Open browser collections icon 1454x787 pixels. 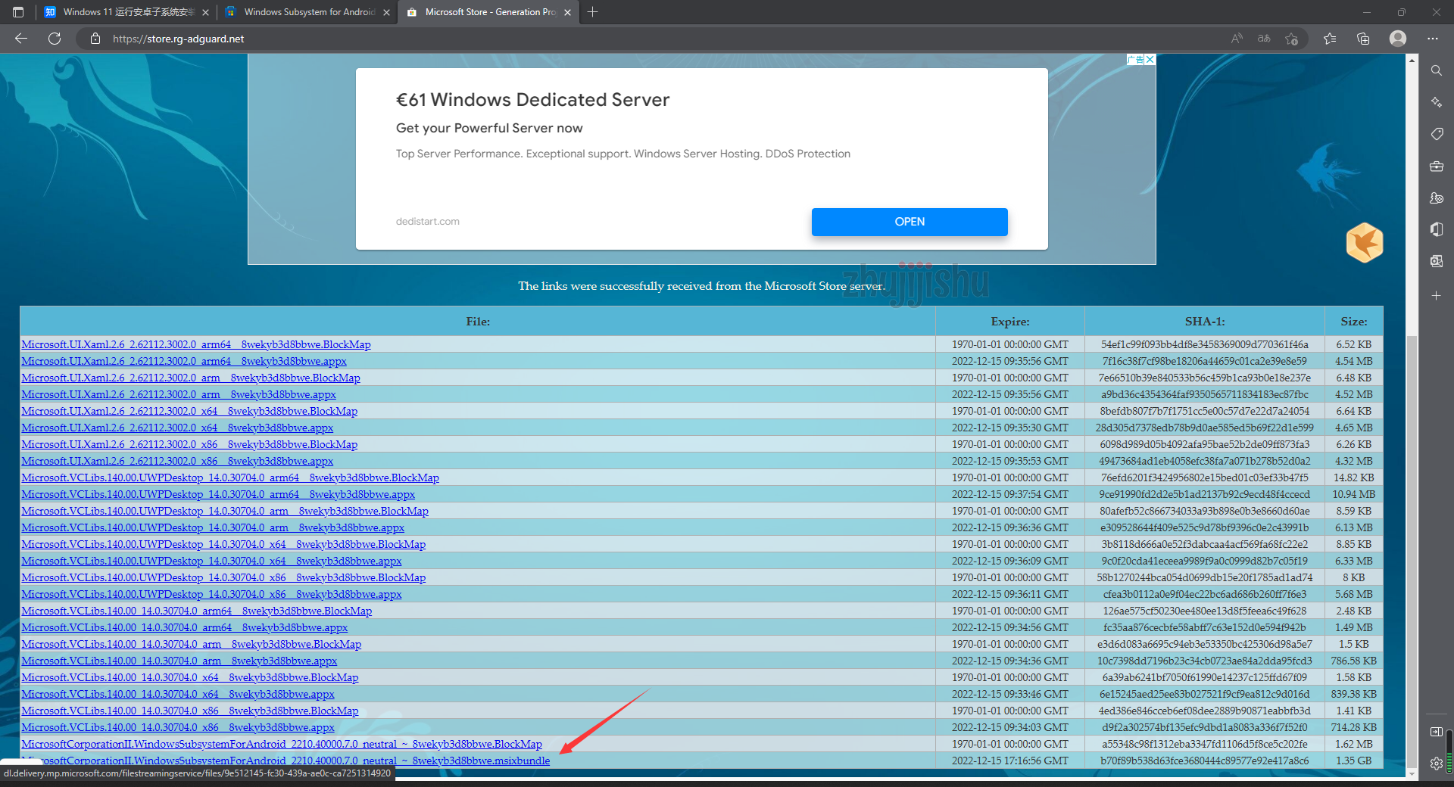tap(1363, 39)
